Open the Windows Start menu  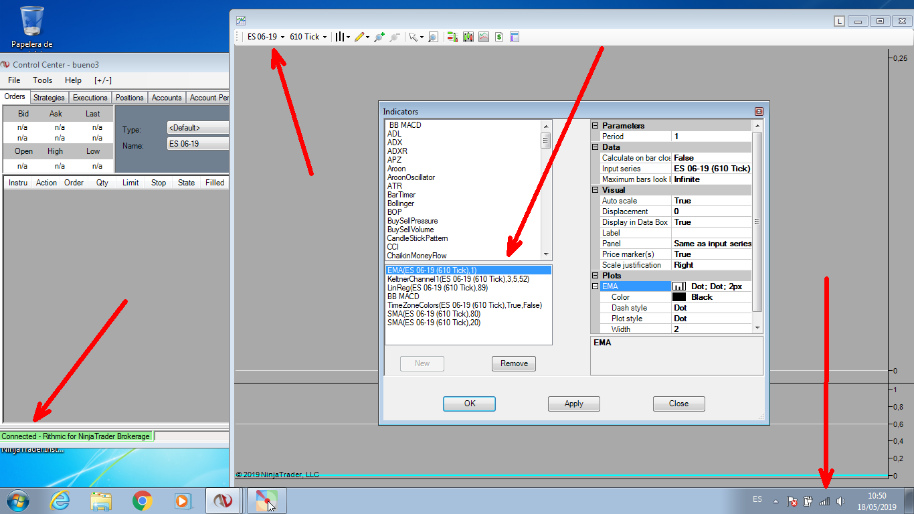point(18,501)
